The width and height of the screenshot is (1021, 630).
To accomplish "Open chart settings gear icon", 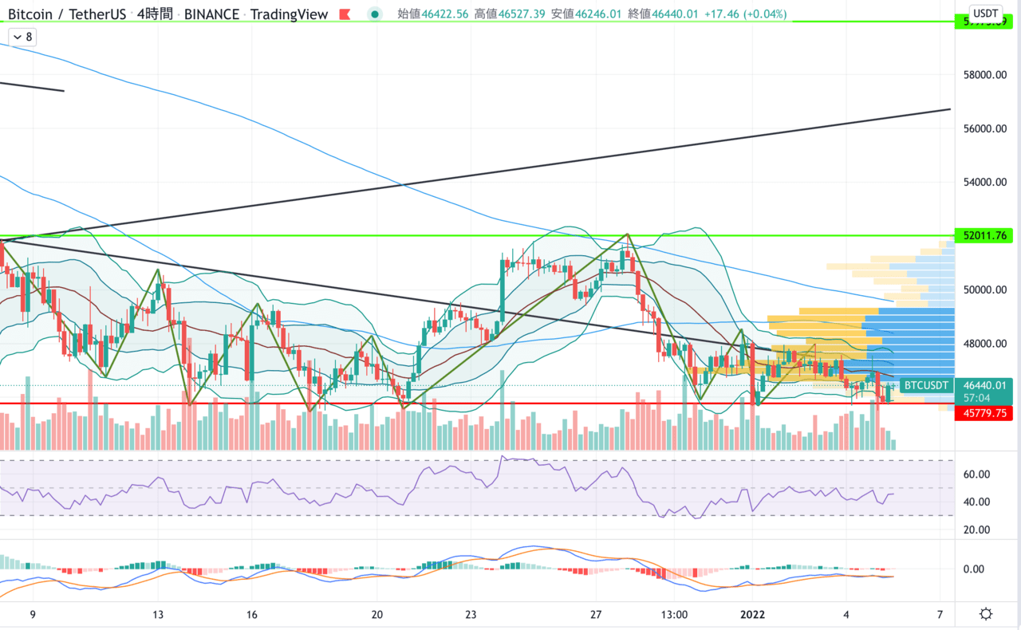I will [x=986, y=614].
